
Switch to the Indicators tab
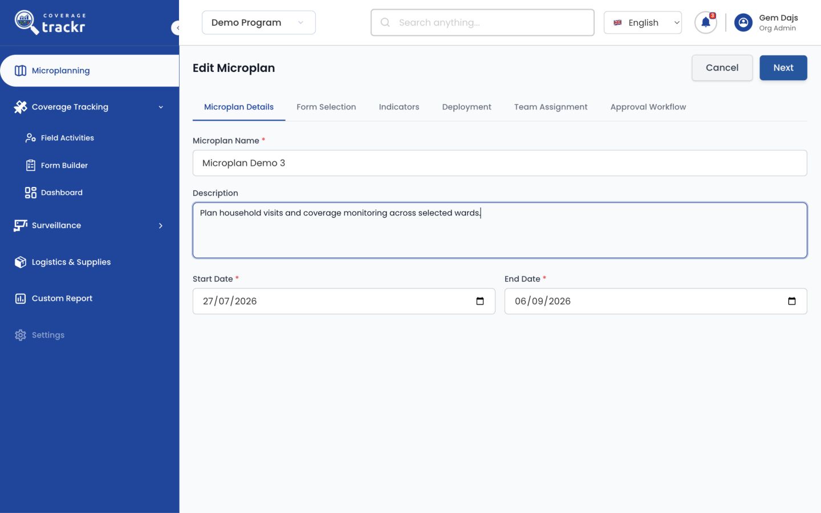pos(399,107)
